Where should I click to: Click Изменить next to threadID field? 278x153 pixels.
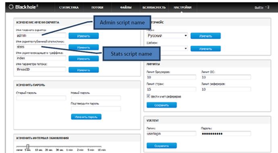click(x=84, y=70)
